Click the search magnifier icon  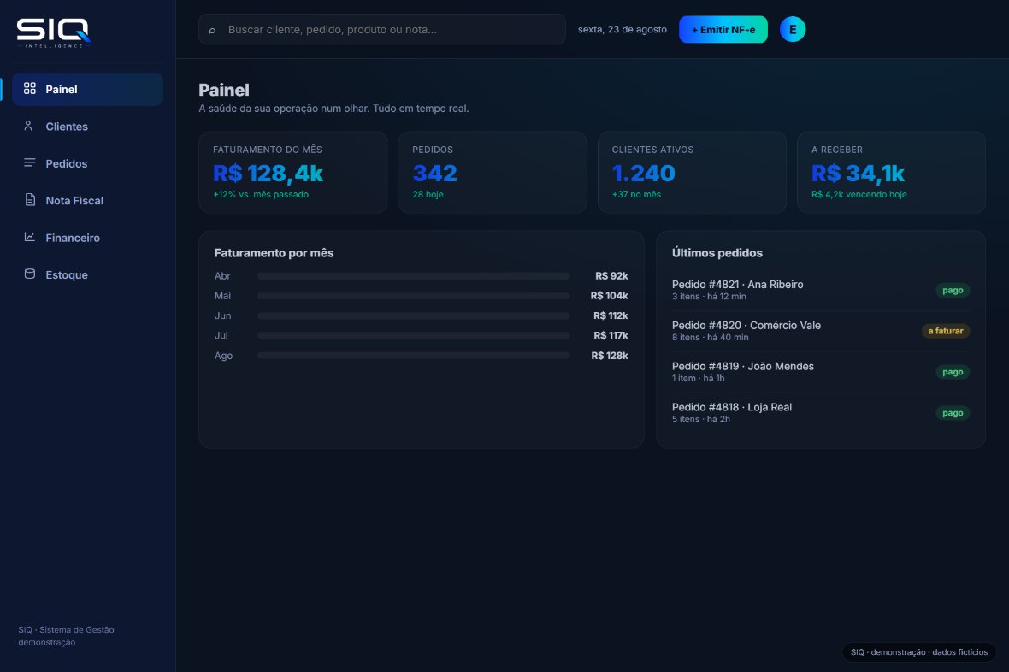212,30
